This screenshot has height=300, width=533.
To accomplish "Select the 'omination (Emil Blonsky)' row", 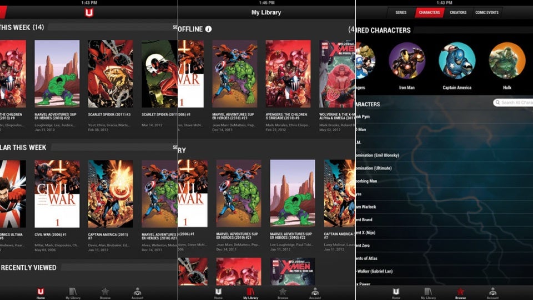I will click(x=444, y=156).
